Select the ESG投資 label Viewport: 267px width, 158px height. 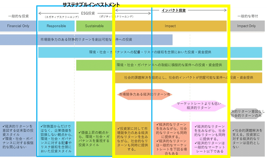[x=88, y=13]
